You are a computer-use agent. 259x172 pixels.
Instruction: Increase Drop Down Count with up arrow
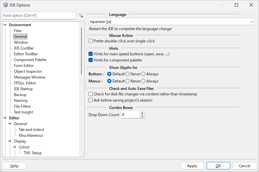[142, 113]
